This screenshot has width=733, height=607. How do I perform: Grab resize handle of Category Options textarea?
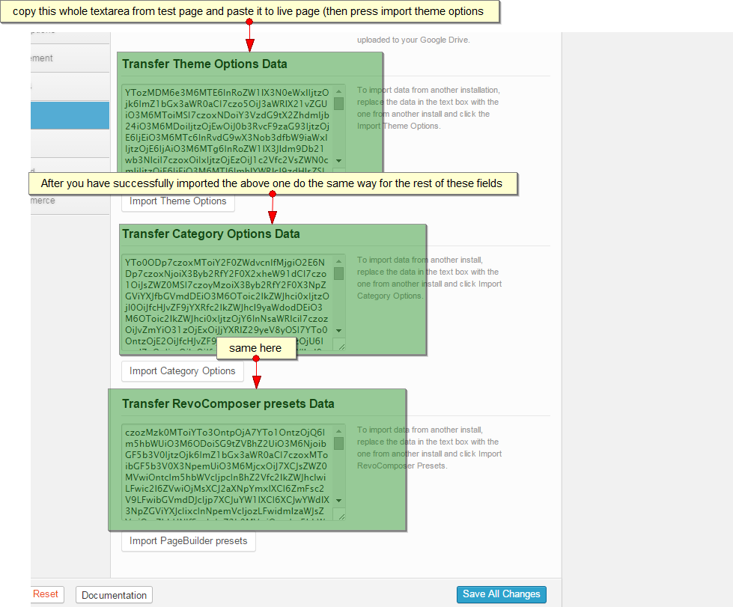[338, 345]
